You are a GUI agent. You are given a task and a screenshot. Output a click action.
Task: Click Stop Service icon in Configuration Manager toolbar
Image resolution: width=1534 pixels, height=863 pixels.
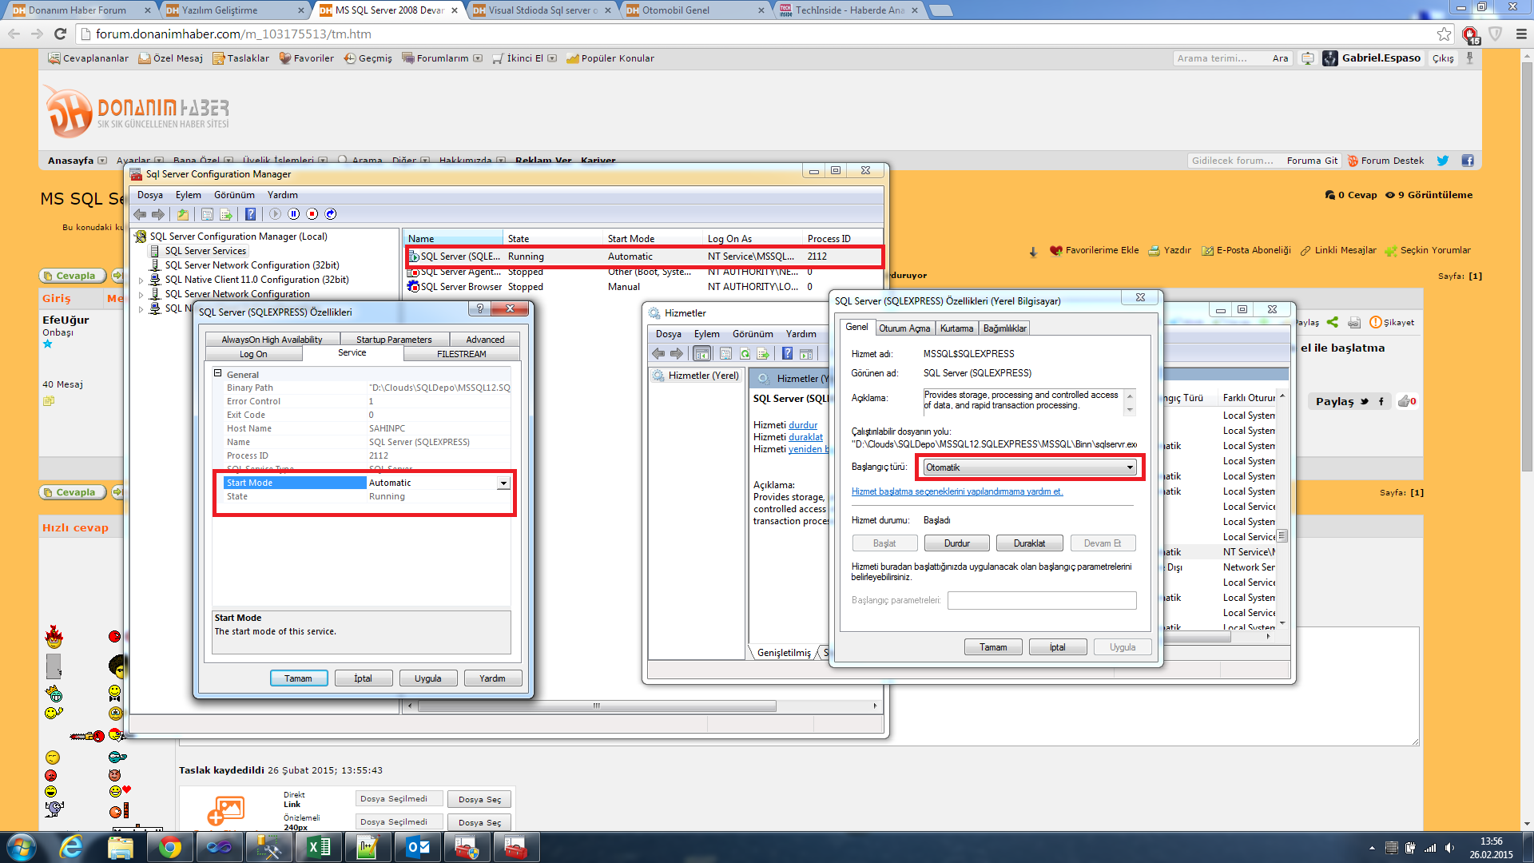[312, 214]
